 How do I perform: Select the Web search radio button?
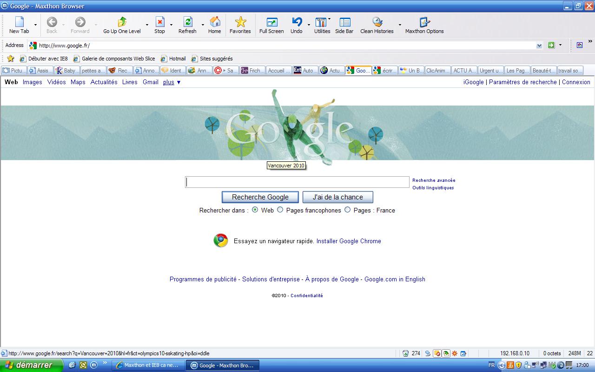pos(255,210)
